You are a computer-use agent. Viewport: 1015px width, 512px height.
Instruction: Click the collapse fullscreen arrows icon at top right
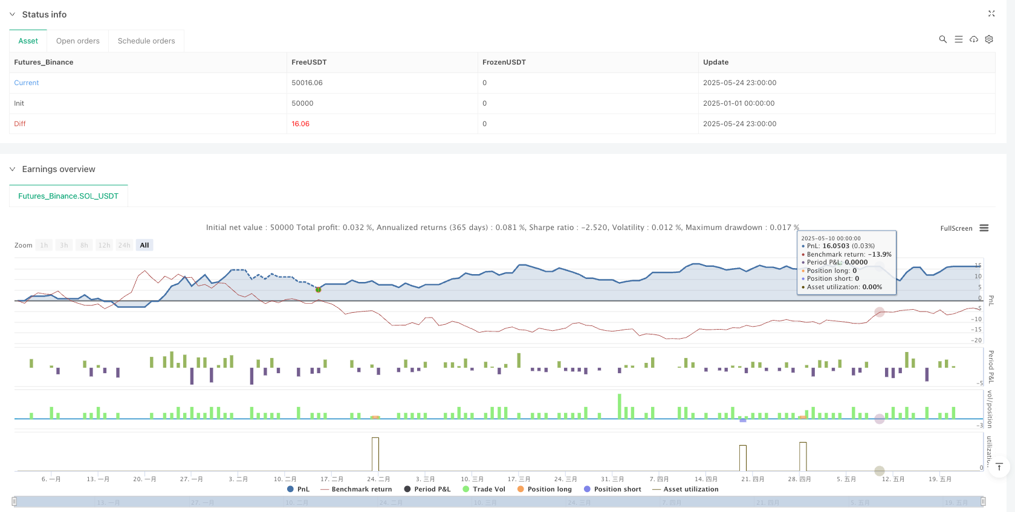click(x=991, y=13)
